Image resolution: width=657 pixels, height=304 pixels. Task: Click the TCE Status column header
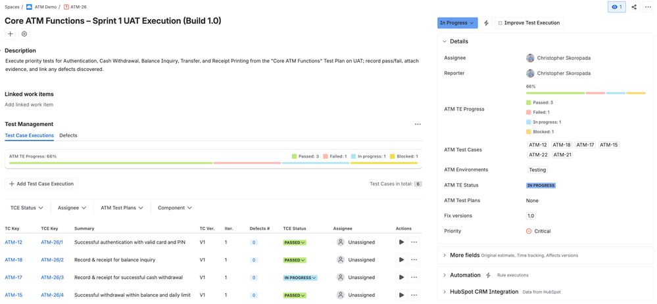pyautogui.click(x=295, y=228)
